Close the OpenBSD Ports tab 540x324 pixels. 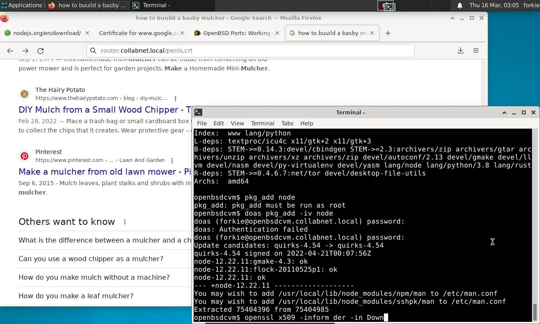click(277, 33)
